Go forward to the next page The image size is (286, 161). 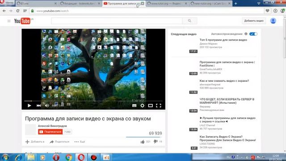click(x=11, y=11)
